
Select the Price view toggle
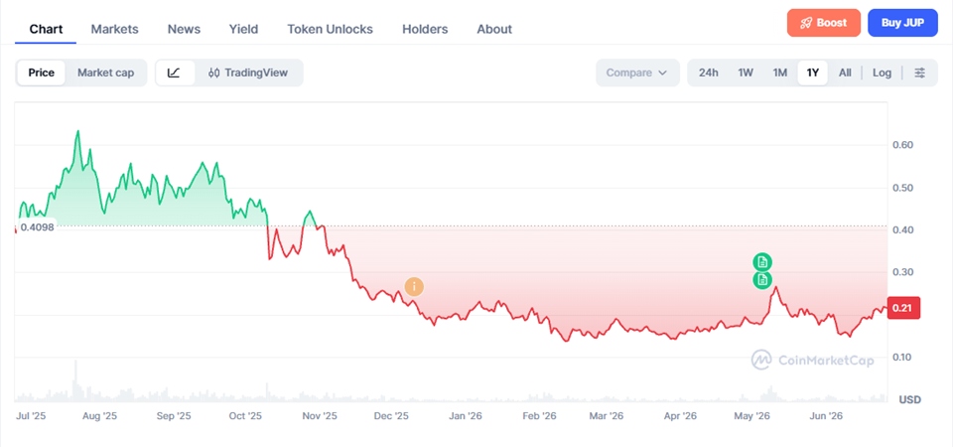click(42, 73)
